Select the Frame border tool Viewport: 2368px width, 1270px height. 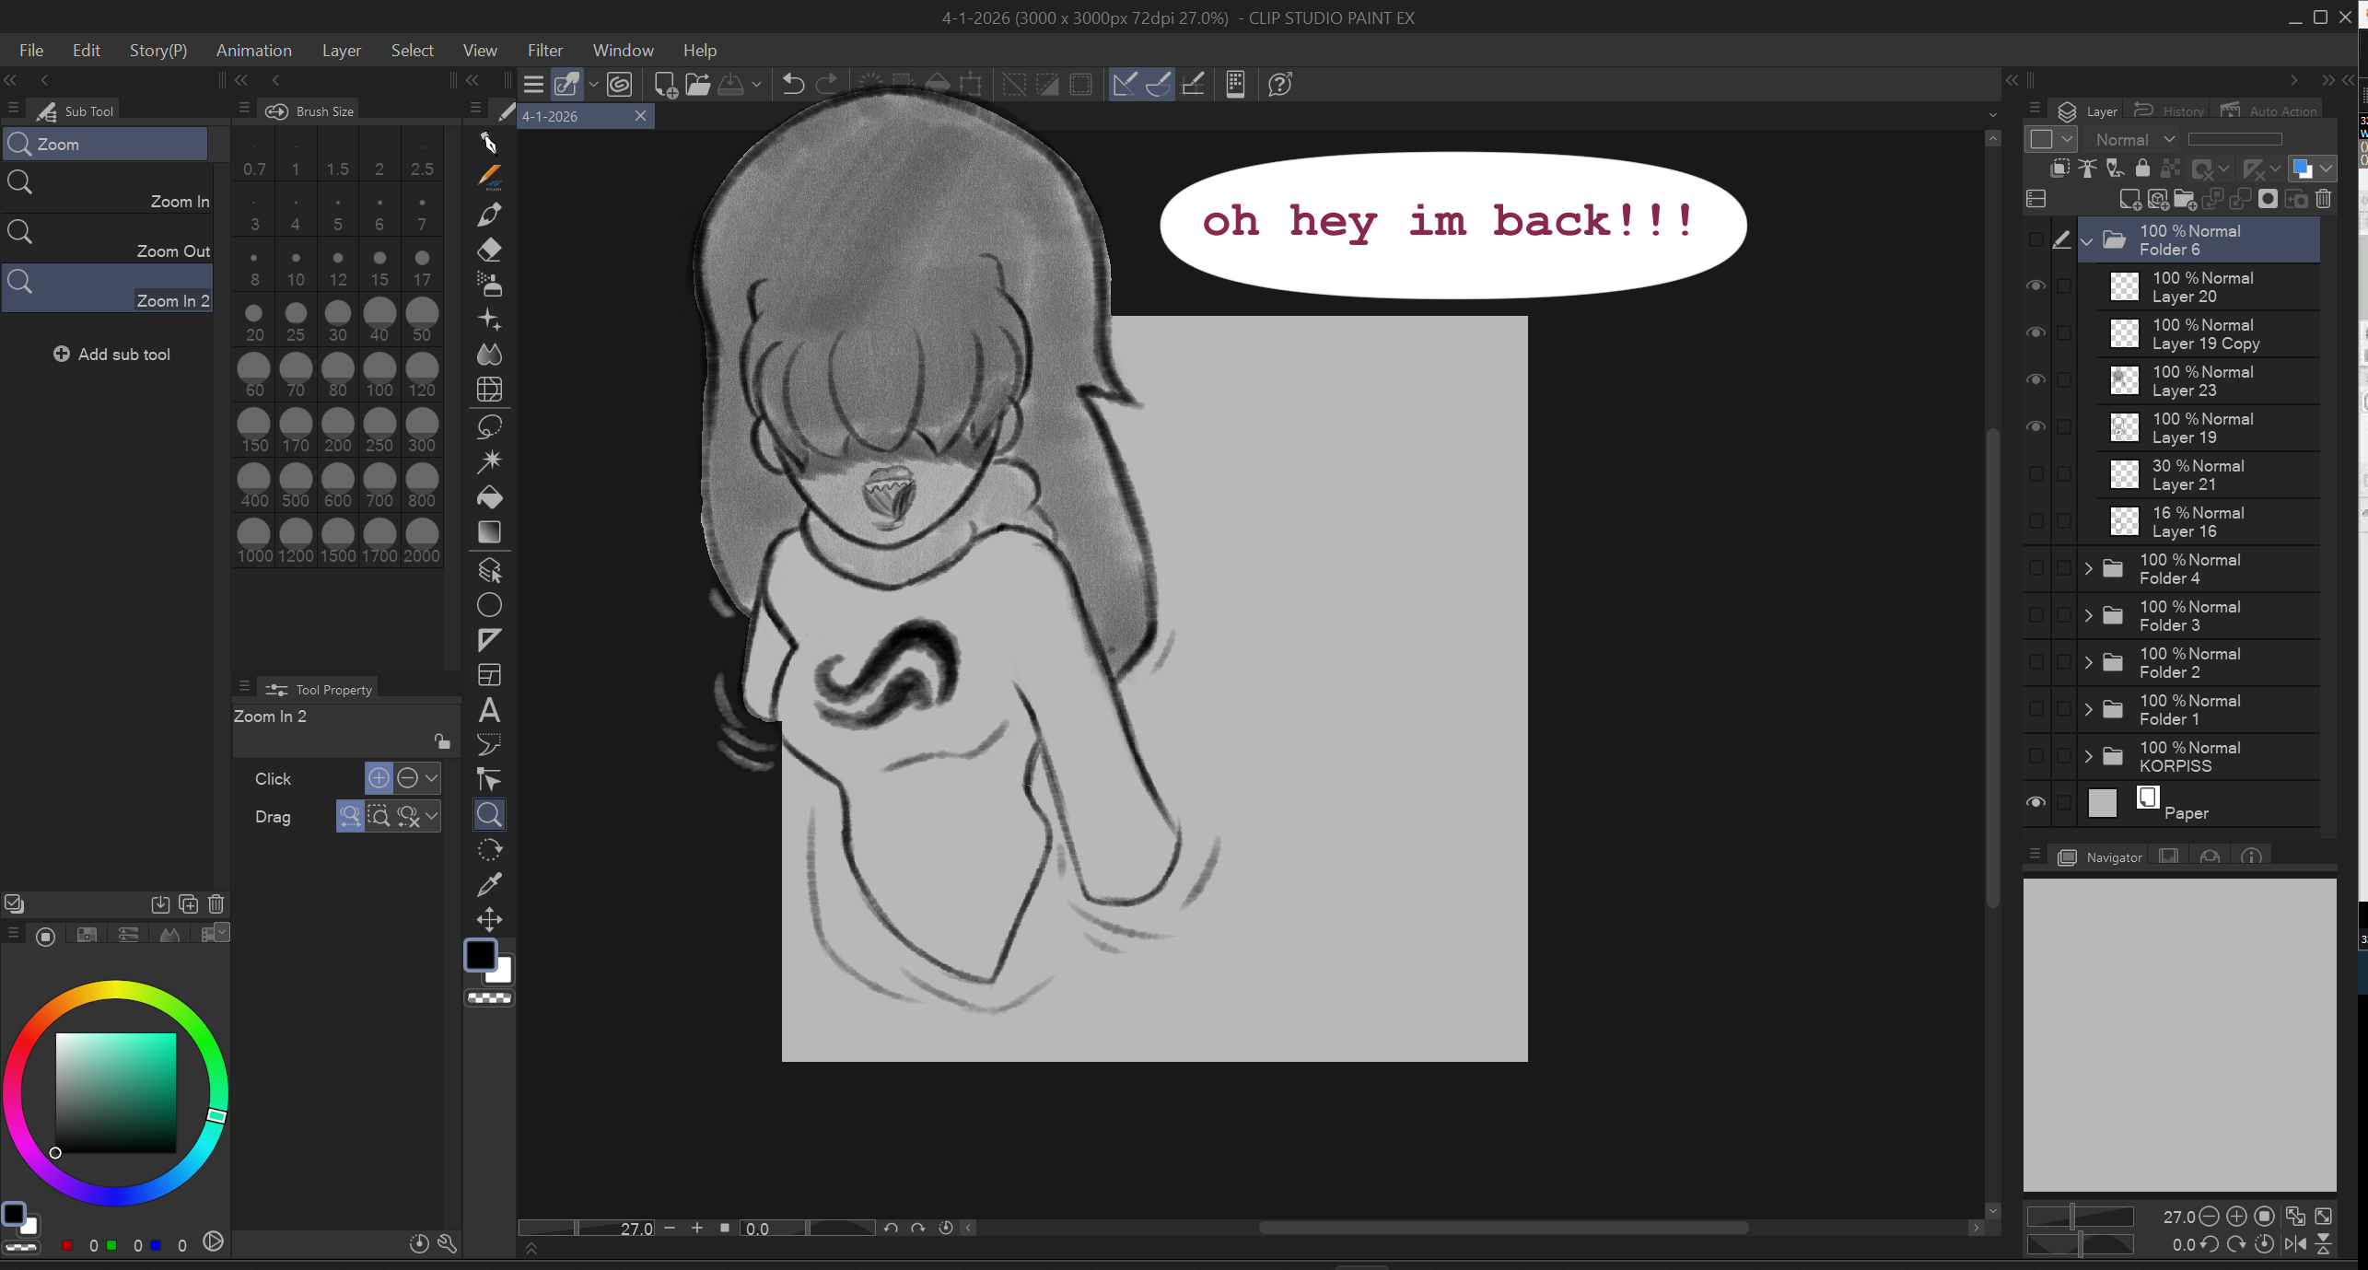click(489, 675)
